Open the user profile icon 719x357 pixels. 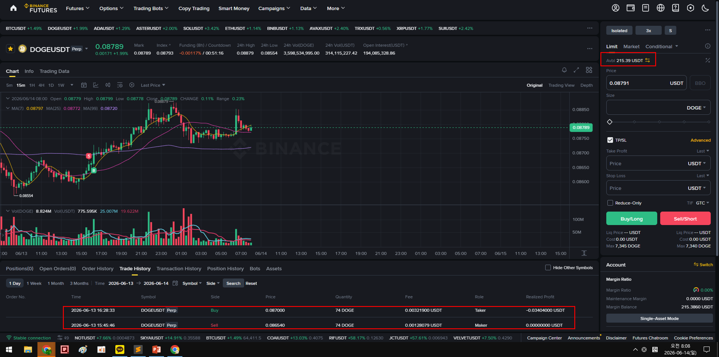click(615, 8)
